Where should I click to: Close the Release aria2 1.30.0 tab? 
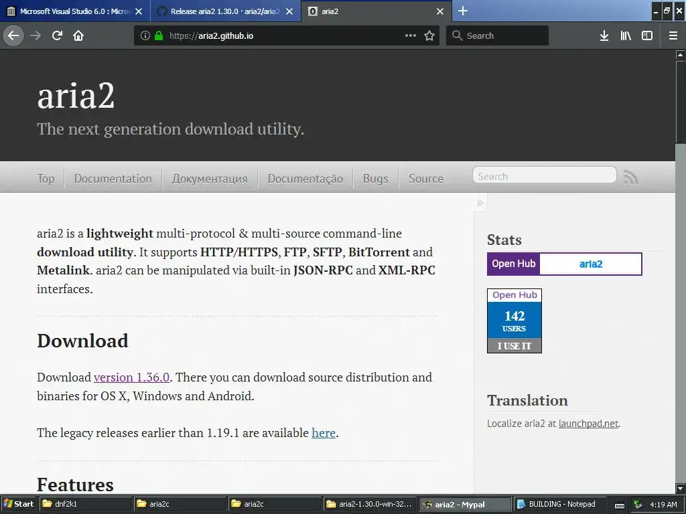289,11
